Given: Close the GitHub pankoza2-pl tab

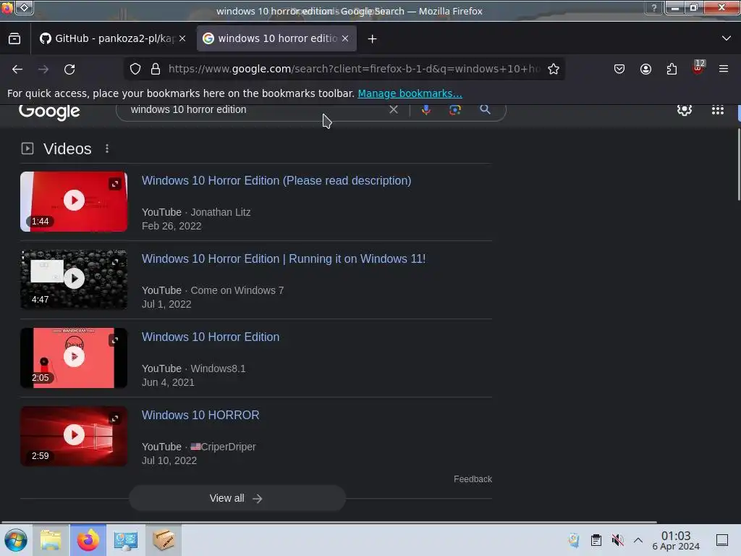Looking at the screenshot, I should pyautogui.click(x=182, y=38).
